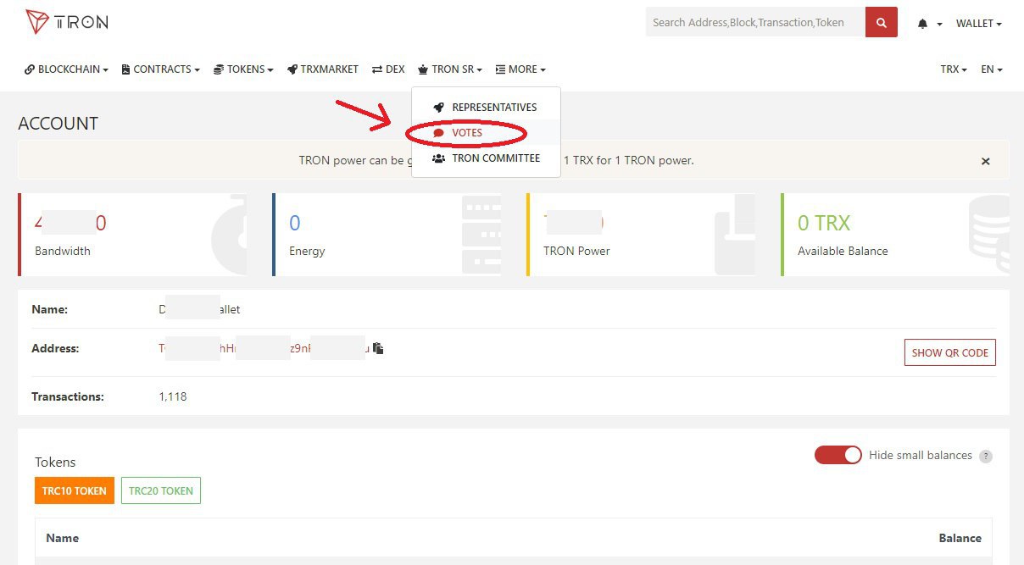This screenshot has width=1024, height=565.
Task: Expand the TOKENS menu
Action: [243, 69]
